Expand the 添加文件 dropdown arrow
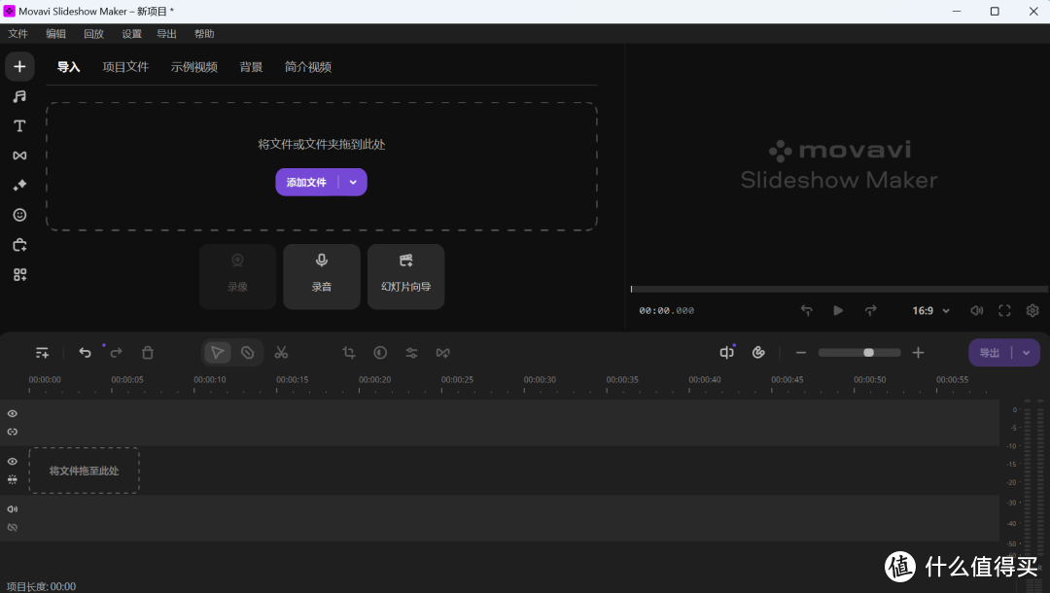 click(353, 182)
